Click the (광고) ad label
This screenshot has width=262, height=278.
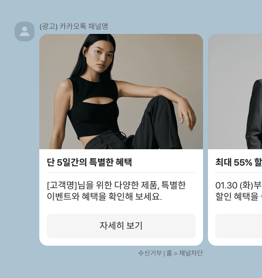[48, 27]
